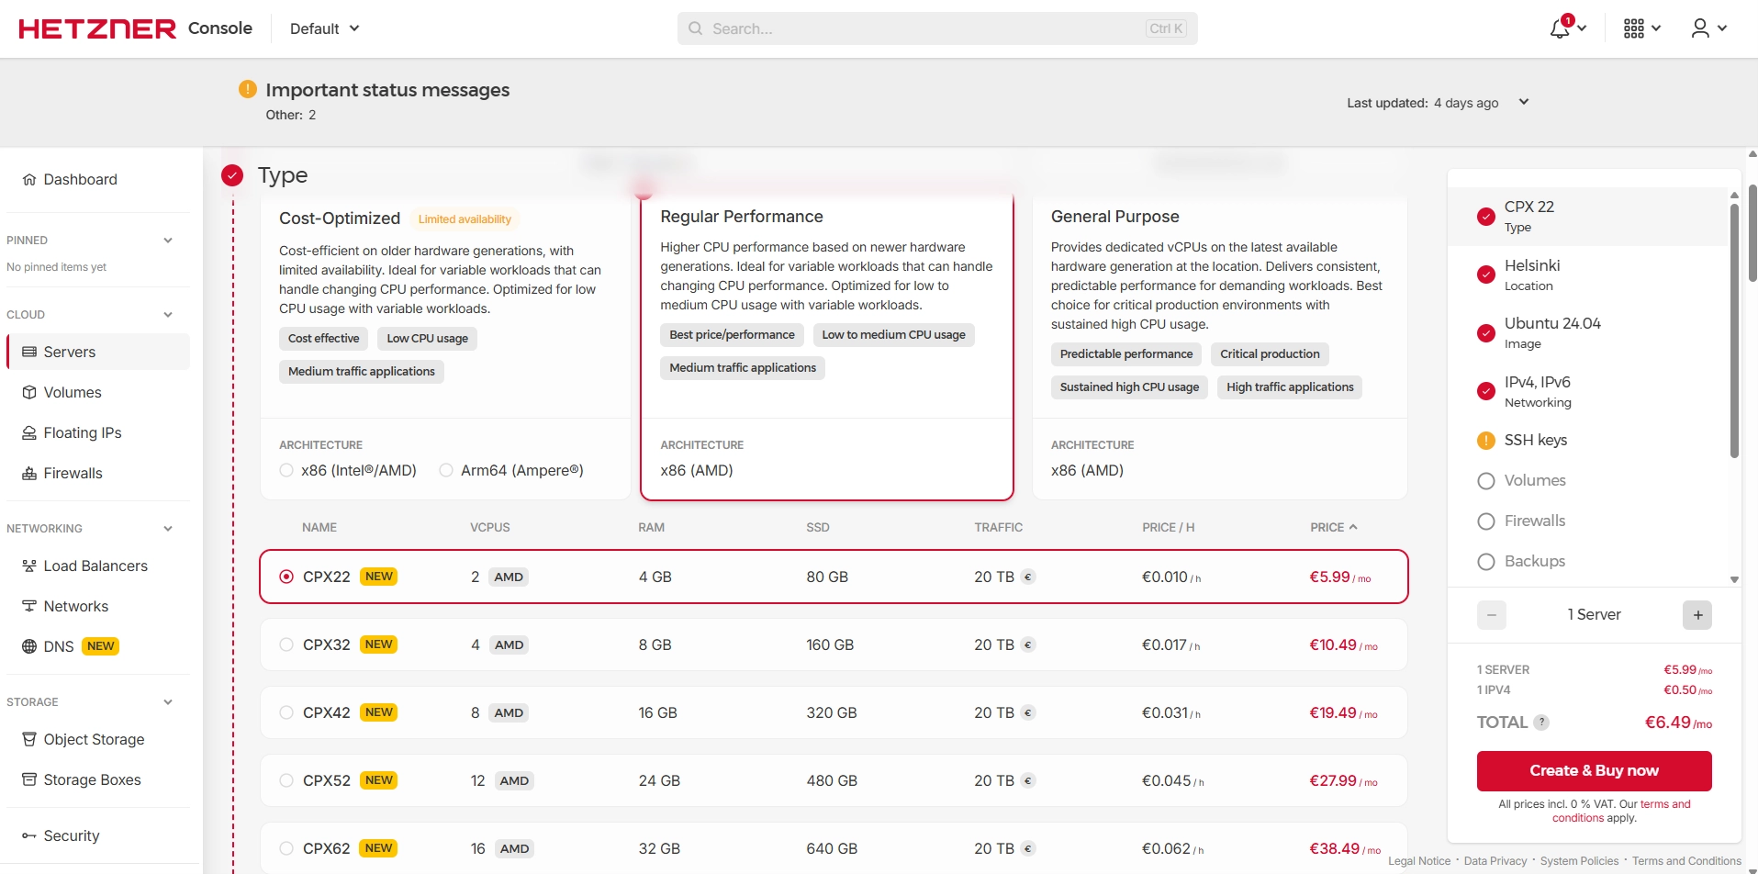
Task: Collapse the Networking sidebar section
Action: pos(168,529)
